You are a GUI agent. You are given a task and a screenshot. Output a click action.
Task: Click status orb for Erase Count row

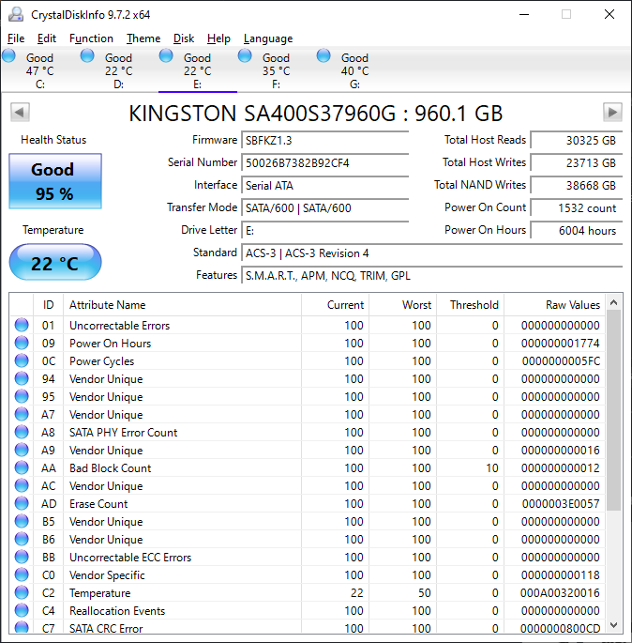tap(22, 503)
